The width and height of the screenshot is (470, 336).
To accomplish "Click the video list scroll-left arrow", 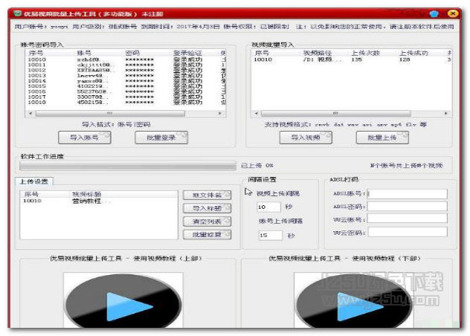I will (256, 113).
